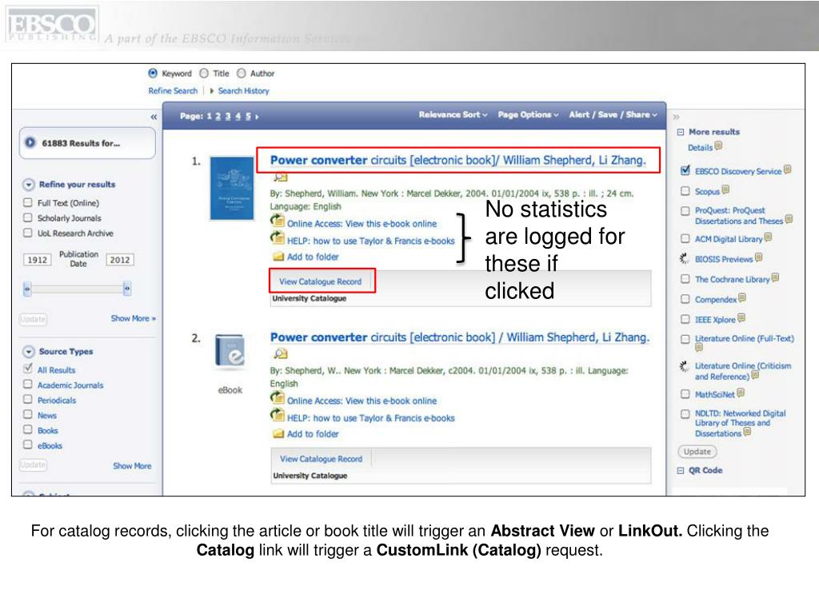Screen dimensions: 819x614
Task: Click second result HELP Taylor & Francis icon
Action: click(278, 416)
